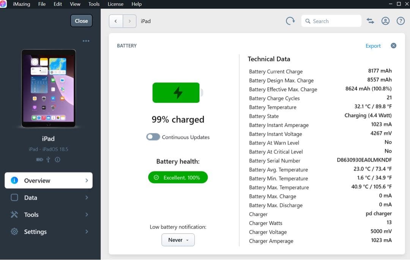Screen dimensions: 410x260
Task: Open the Help menu
Action: (x=137, y=4)
